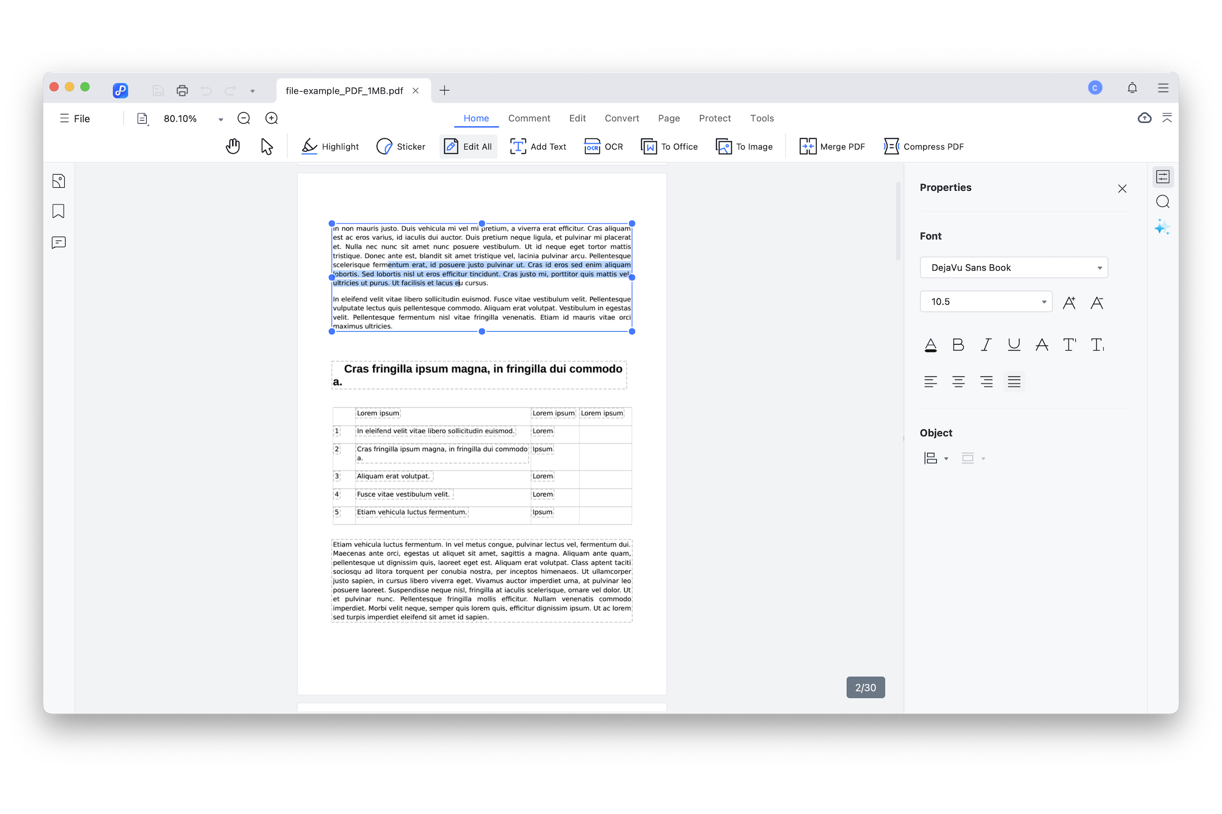
Task: Toggle bold formatting
Action: tap(958, 345)
